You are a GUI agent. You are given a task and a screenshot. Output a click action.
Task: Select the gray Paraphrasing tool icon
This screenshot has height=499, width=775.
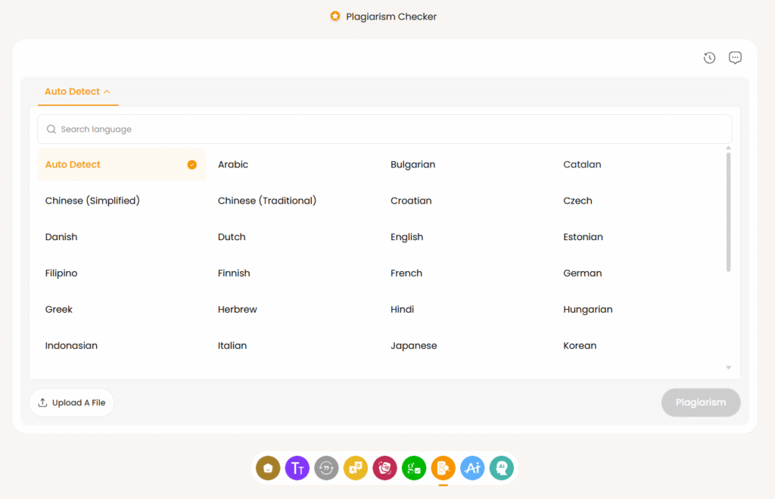pyautogui.click(x=326, y=468)
